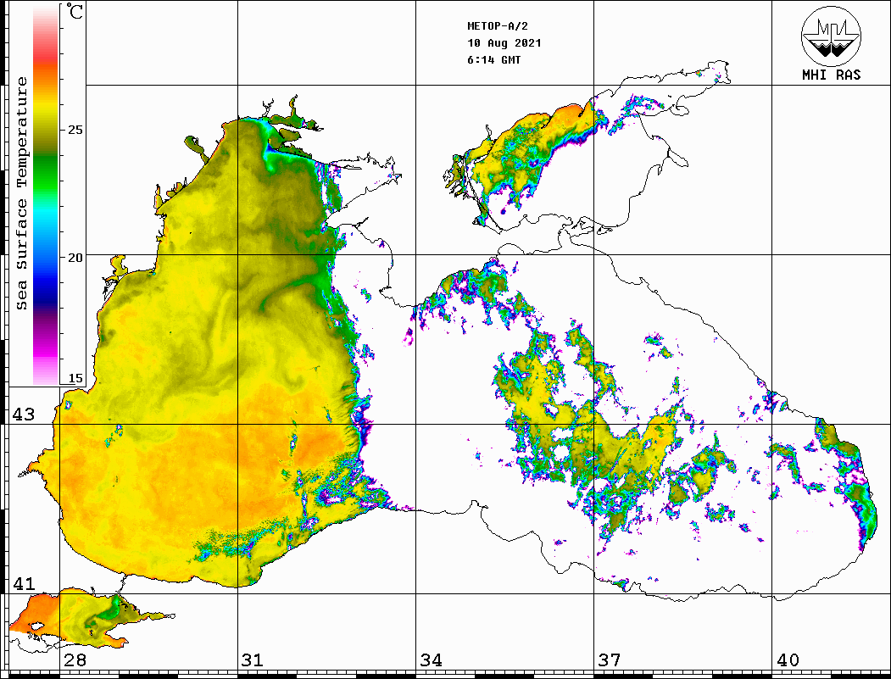Click the '6:14 GMT' time text
Image resolution: width=891 pixels, height=679 pixels.
[493, 59]
